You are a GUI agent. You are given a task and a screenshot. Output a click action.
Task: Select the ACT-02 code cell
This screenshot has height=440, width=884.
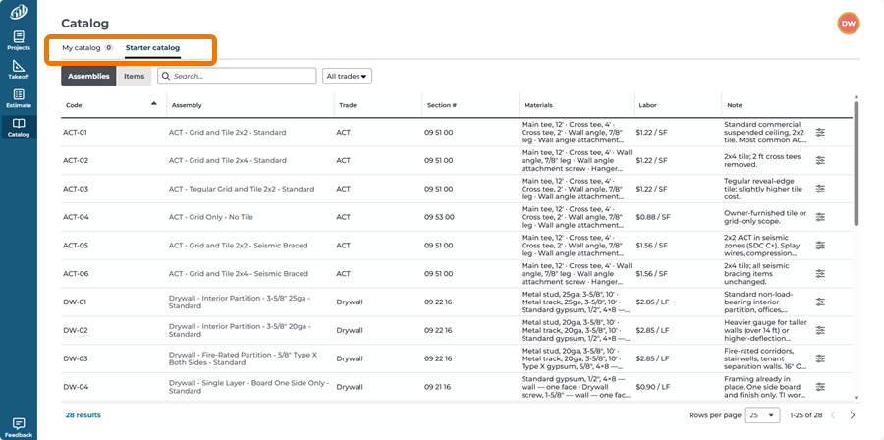tap(76, 160)
